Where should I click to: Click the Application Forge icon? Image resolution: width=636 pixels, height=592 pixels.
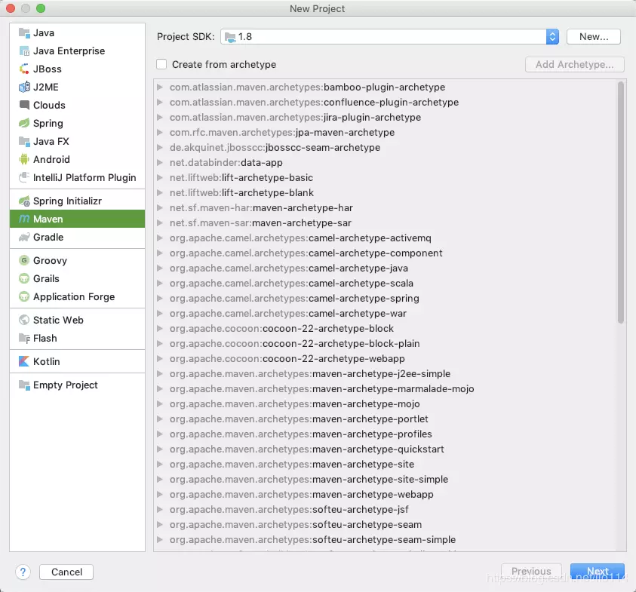click(24, 297)
